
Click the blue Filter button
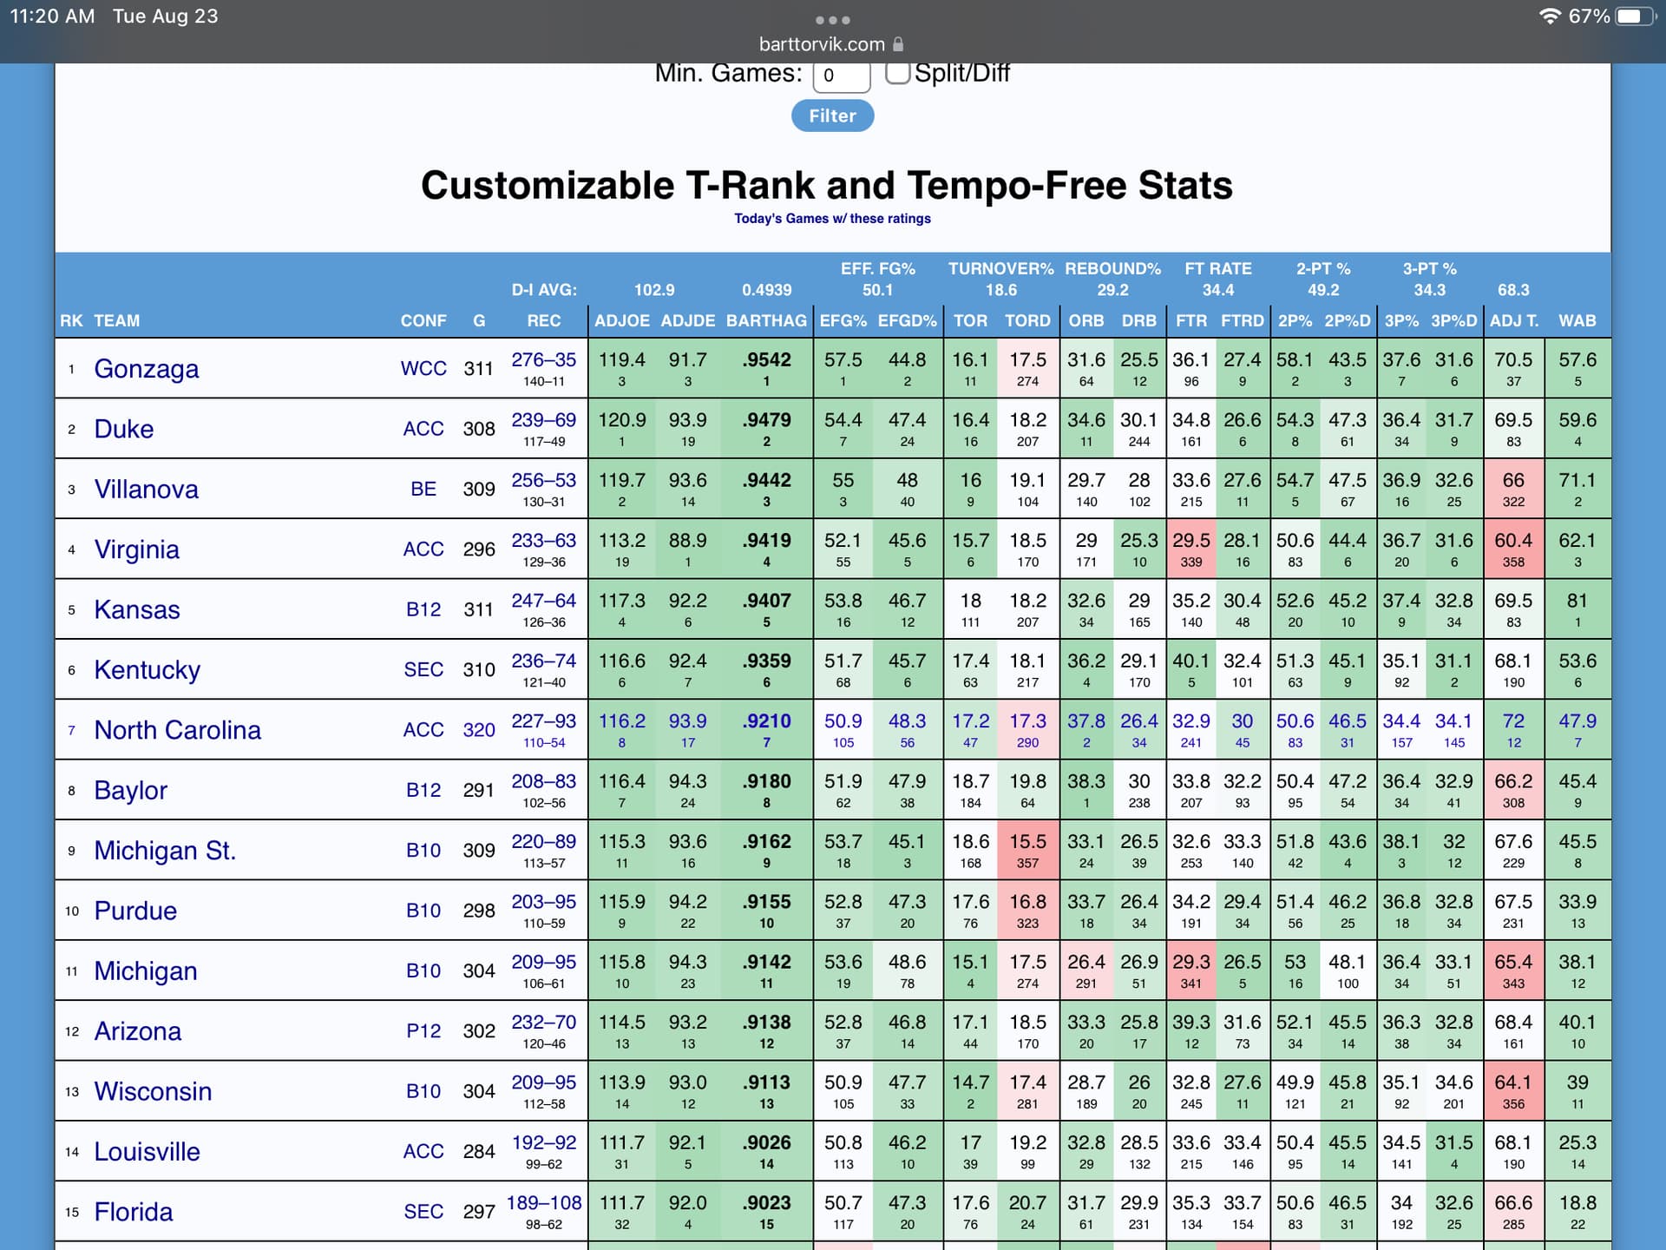tap(832, 115)
